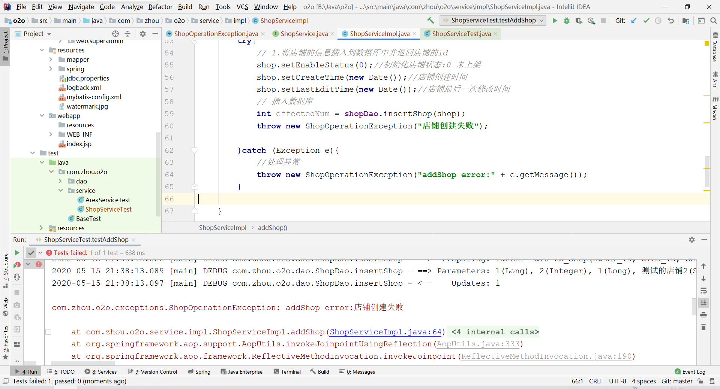This screenshot has width=720, height=389.
Task: Expand the dao folder under test
Action: tap(60, 181)
